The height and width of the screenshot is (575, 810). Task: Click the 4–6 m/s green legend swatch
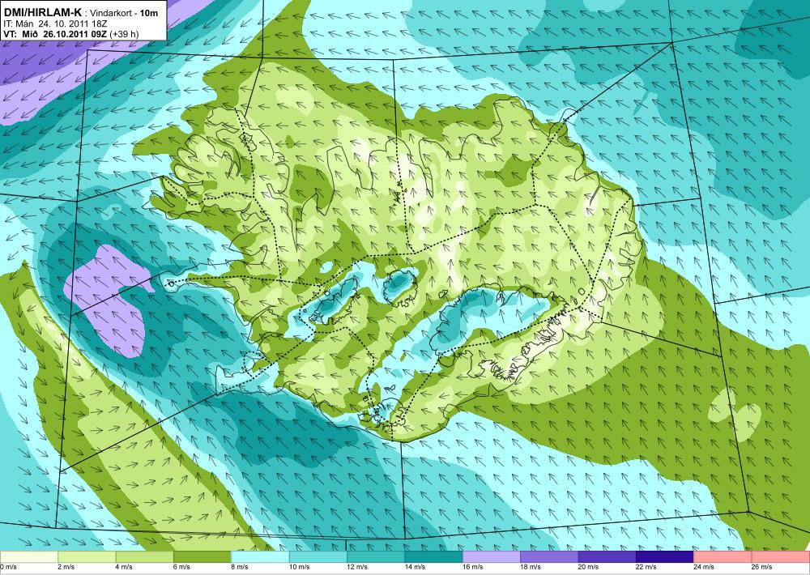[145, 557]
